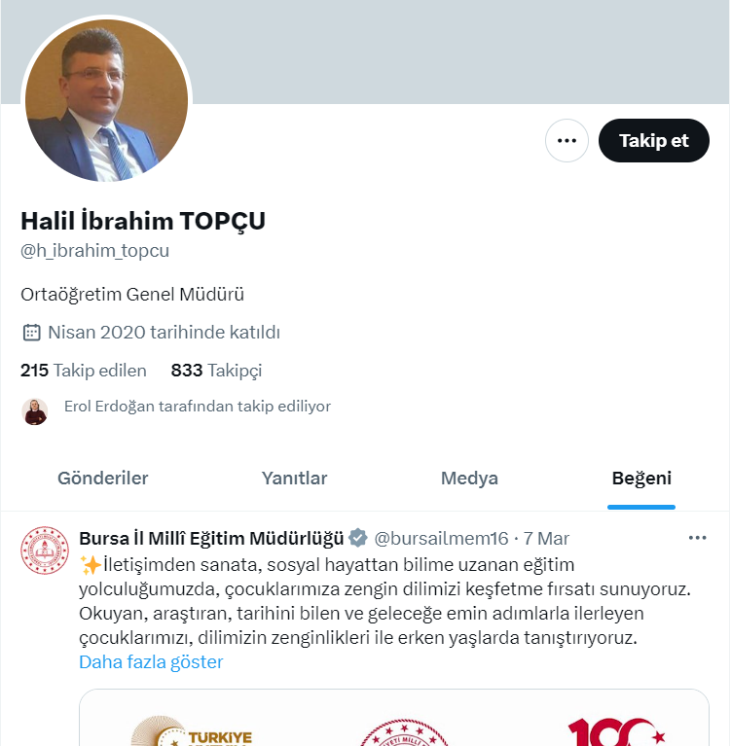Open Erol Erdoğan's small follower avatar

coord(35,412)
